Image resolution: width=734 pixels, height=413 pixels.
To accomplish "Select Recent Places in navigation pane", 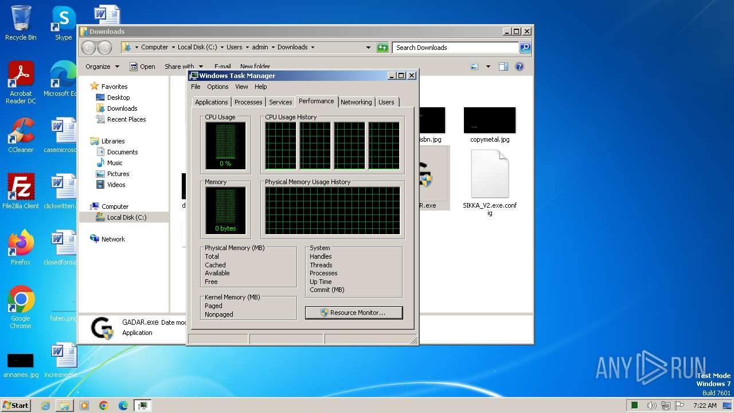I will [126, 119].
